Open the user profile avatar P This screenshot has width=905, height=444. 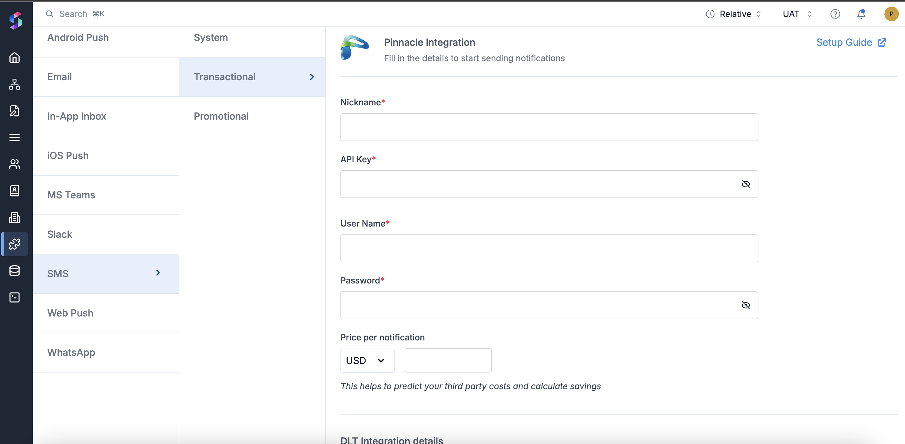[891, 14]
